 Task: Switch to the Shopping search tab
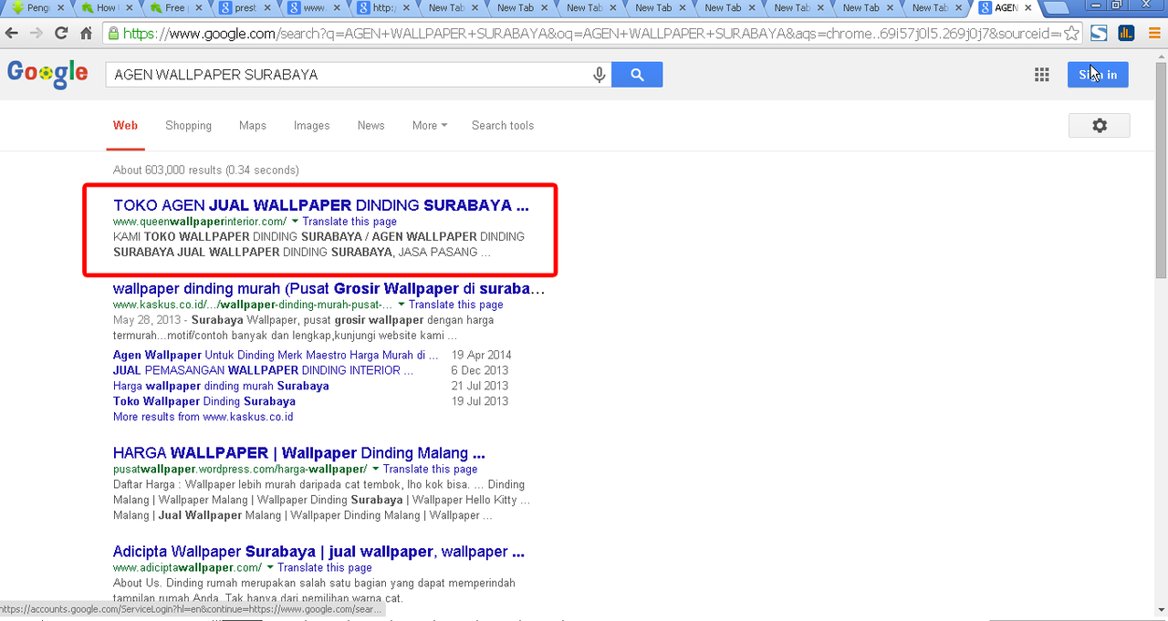pyautogui.click(x=188, y=126)
